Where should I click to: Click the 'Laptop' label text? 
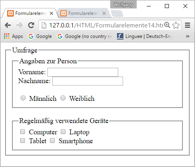pos(79,132)
